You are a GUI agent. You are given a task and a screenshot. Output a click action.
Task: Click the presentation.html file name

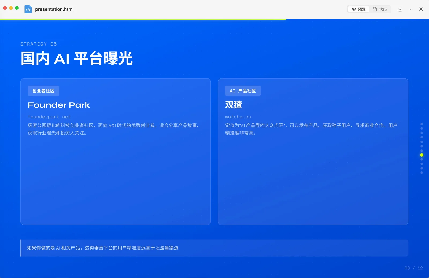click(54, 9)
